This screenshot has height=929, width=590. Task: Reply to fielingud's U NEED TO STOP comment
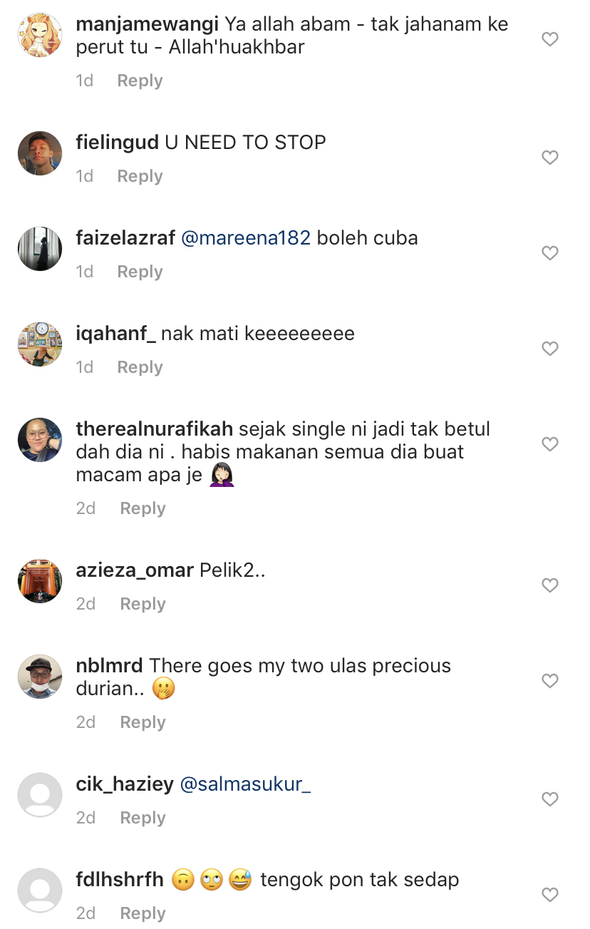coord(140,176)
